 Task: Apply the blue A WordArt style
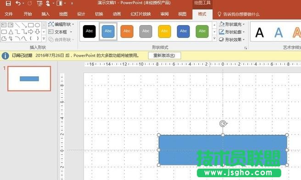pyautogui.click(x=279, y=32)
